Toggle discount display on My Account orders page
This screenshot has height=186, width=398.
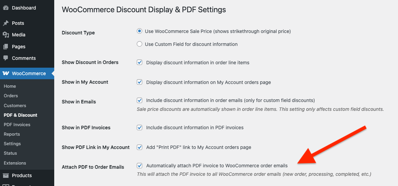click(139, 82)
